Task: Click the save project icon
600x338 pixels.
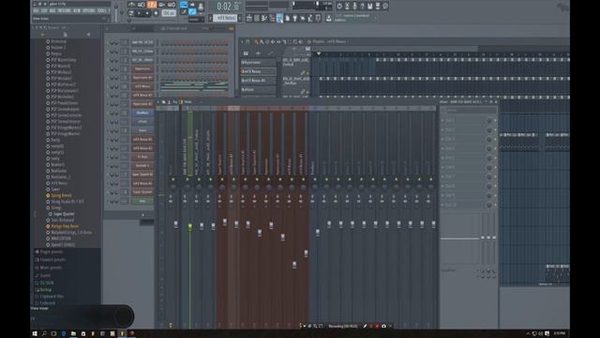Action: click(x=370, y=6)
